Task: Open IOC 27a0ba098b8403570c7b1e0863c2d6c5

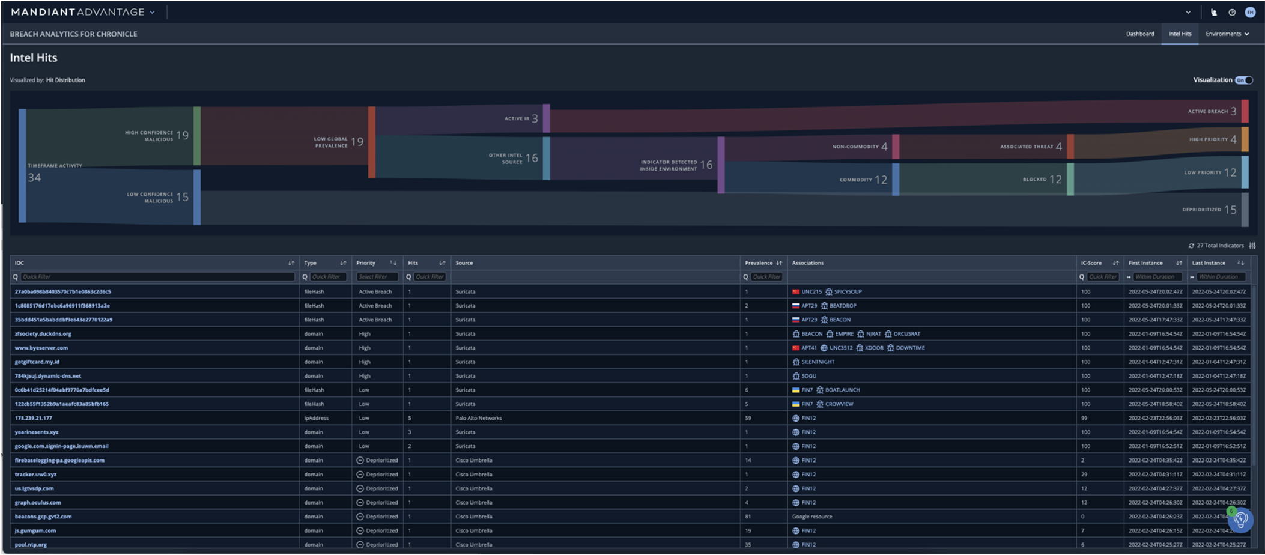Action: [63, 292]
